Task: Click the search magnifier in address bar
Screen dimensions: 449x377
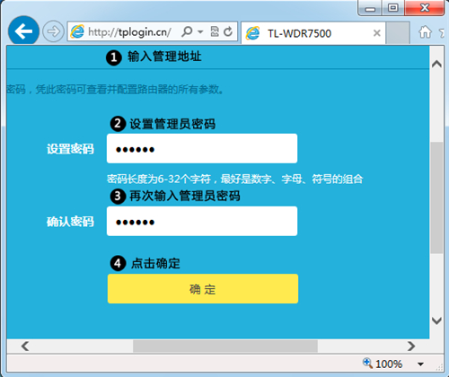Action: click(x=188, y=31)
